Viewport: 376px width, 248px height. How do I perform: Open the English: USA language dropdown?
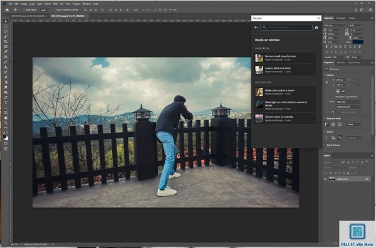[x=334, y=57]
